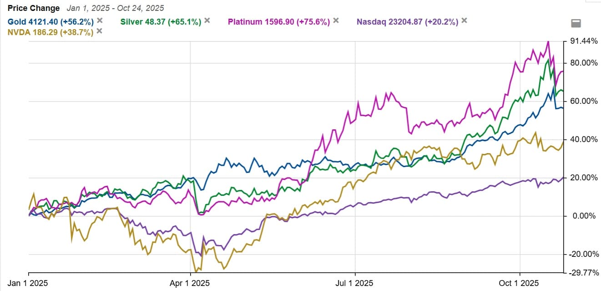The width and height of the screenshot is (601, 291).
Task: Remove Nasdaq comparison using its x icon
Action: coord(464,20)
